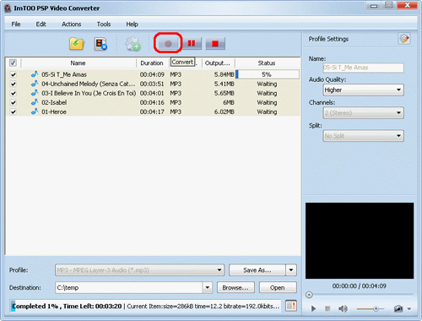
Task: Click the Add Profile gear icon
Action: point(133,44)
